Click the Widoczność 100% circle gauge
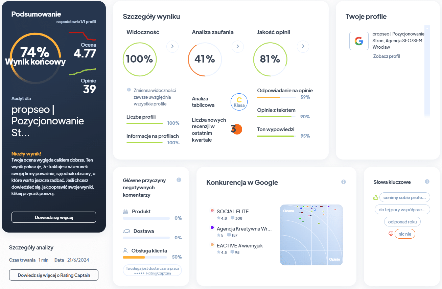This screenshot has height=289, width=442. point(140,59)
